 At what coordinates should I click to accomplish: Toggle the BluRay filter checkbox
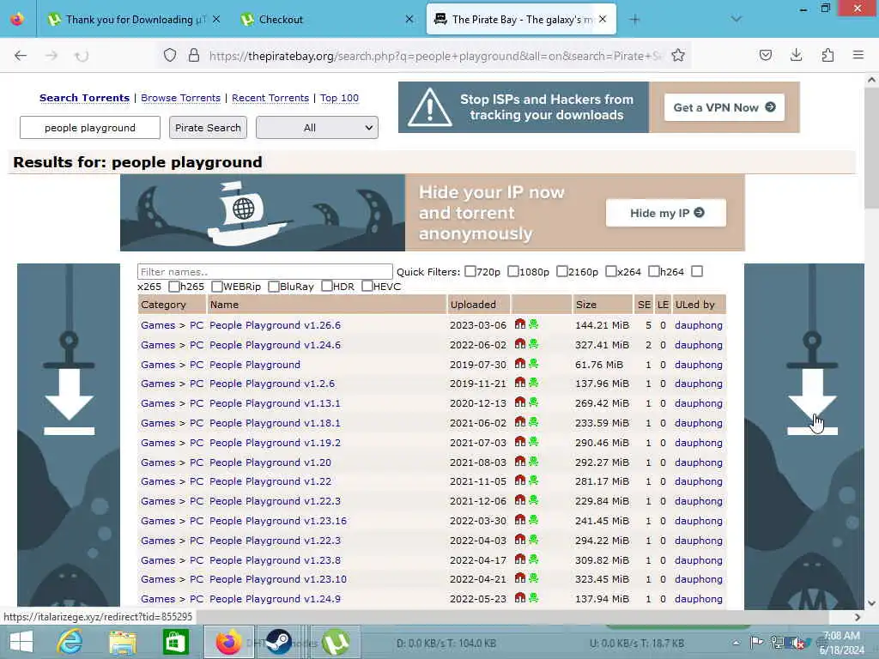pos(274,287)
